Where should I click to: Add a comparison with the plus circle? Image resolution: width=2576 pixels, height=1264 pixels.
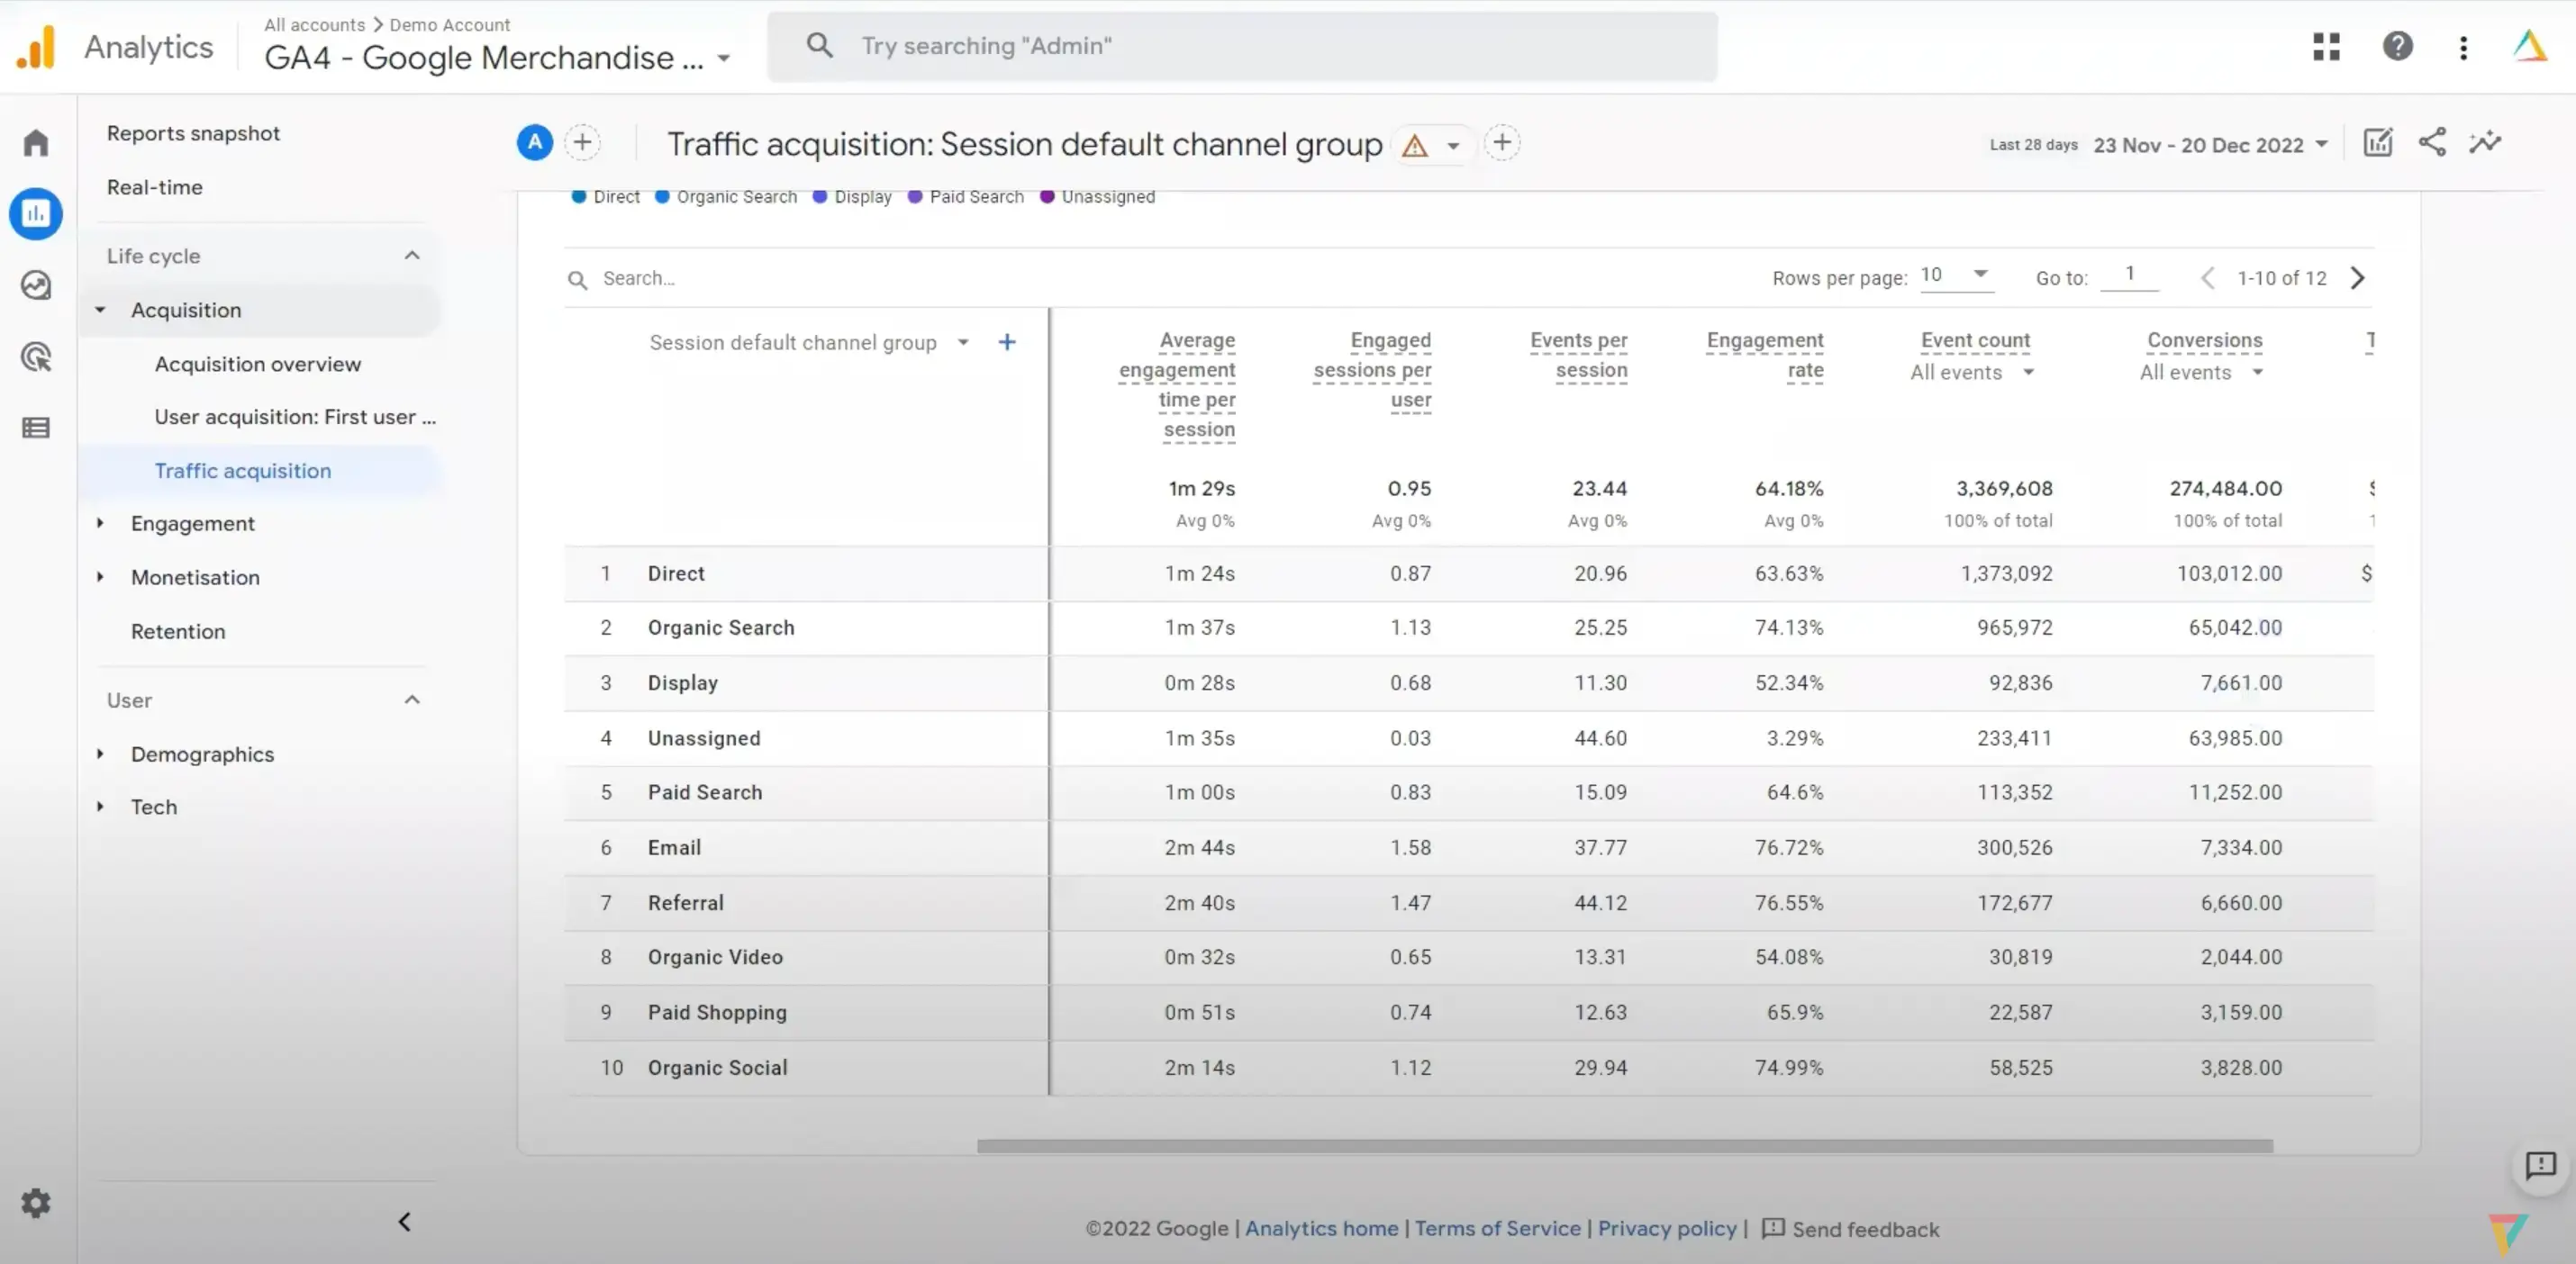pyautogui.click(x=583, y=143)
